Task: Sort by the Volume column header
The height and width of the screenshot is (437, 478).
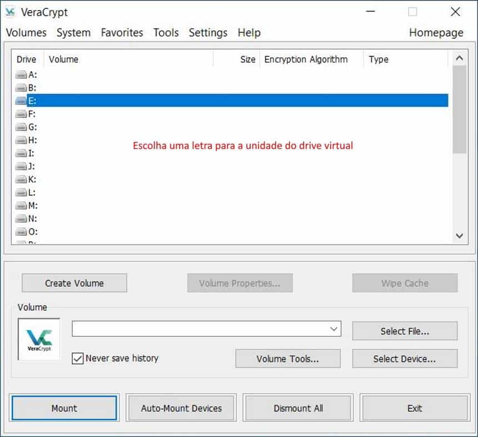Action: (x=128, y=59)
